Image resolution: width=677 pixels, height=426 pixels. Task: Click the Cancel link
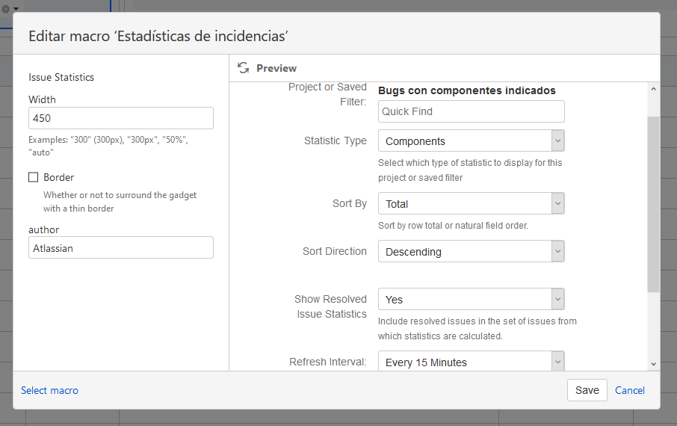(629, 390)
